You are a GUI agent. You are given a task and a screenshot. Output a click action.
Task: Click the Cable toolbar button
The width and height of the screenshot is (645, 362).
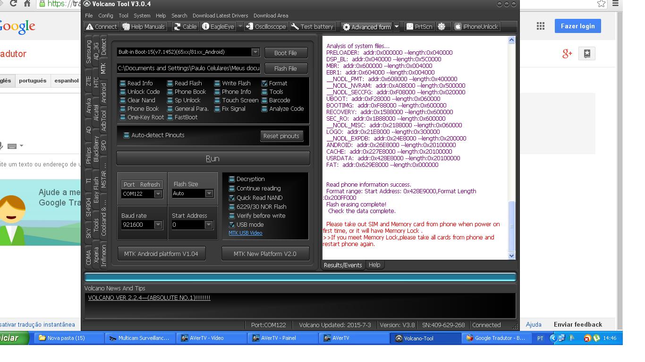click(185, 26)
